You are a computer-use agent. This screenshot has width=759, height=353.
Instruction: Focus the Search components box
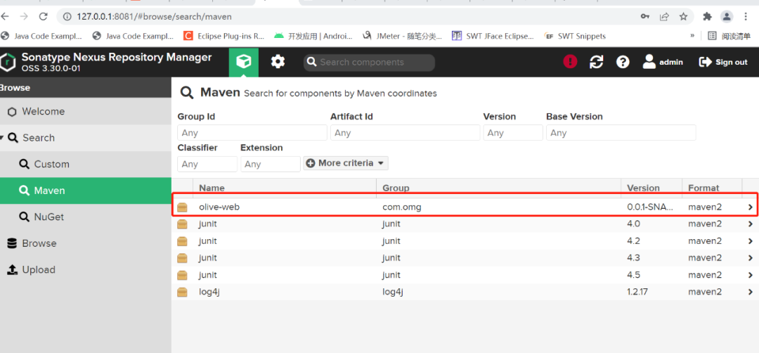click(x=370, y=63)
